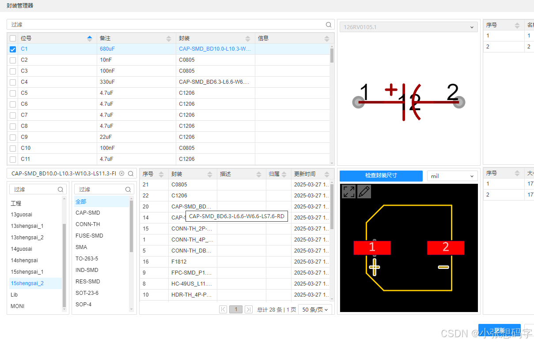
Task: Select F1812 footprint row
Action: click(x=235, y=262)
